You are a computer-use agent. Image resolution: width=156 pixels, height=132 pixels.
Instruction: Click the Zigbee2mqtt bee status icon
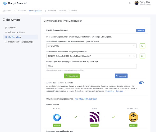(133, 117)
